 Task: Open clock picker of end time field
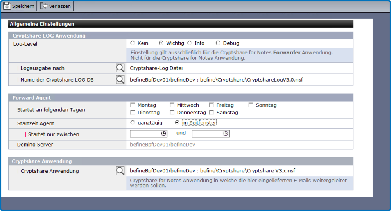(226, 134)
